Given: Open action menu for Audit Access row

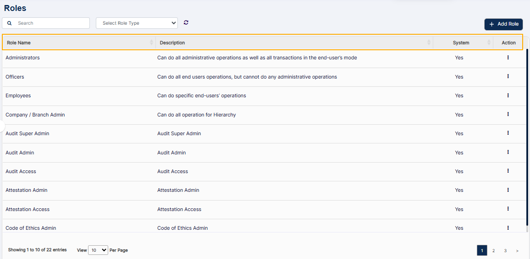Looking at the screenshot, I should pyautogui.click(x=508, y=171).
